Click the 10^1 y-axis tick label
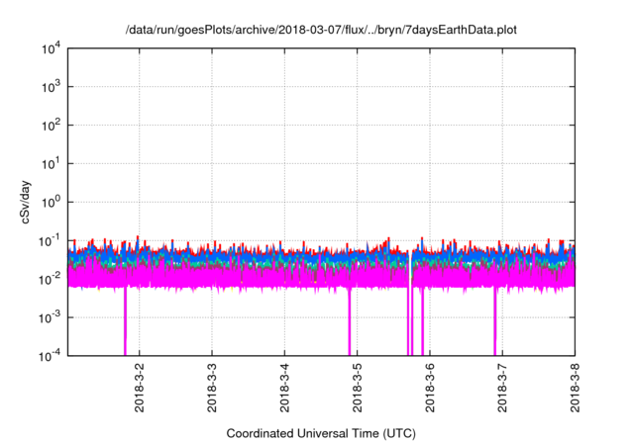 [x=52, y=163]
